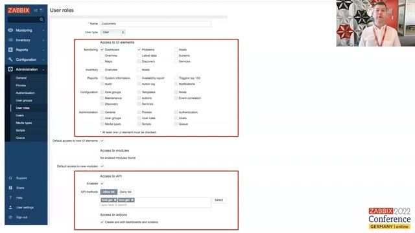Remove the item.get API method tag

pyautogui.click(x=132, y=200)
